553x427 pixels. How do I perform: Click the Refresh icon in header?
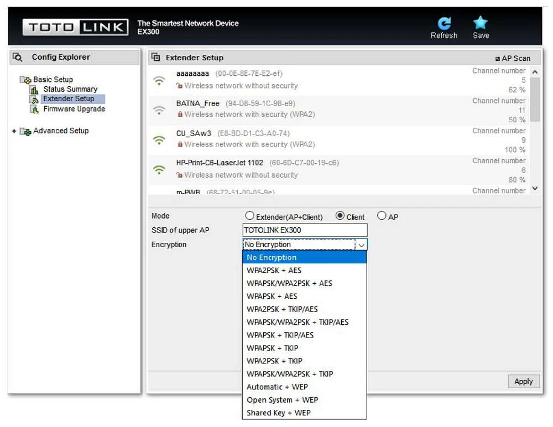pyautogui.click(x=444, y=23)
